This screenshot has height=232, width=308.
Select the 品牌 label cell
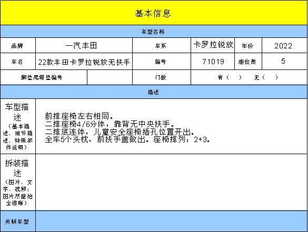coord(18,45)
